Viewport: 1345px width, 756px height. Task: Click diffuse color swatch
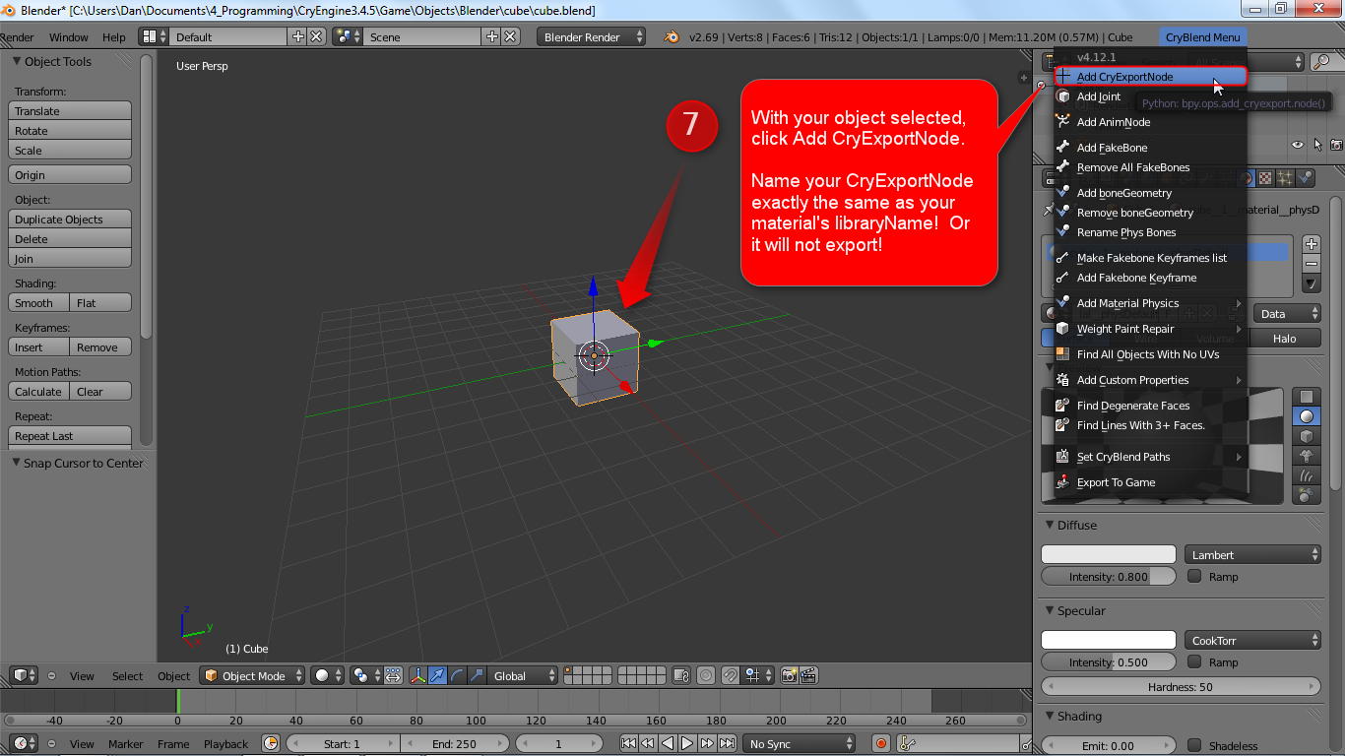coord(1109,555)
